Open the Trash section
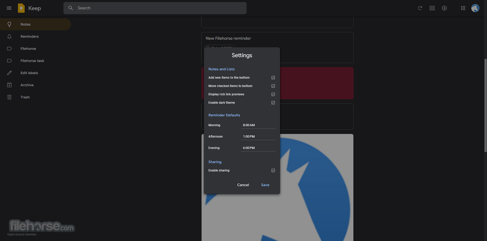 (x=35, y=97)
